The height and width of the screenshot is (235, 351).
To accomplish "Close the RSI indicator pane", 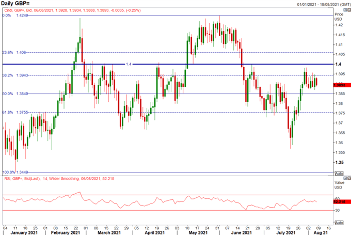I will coord(349,178).
